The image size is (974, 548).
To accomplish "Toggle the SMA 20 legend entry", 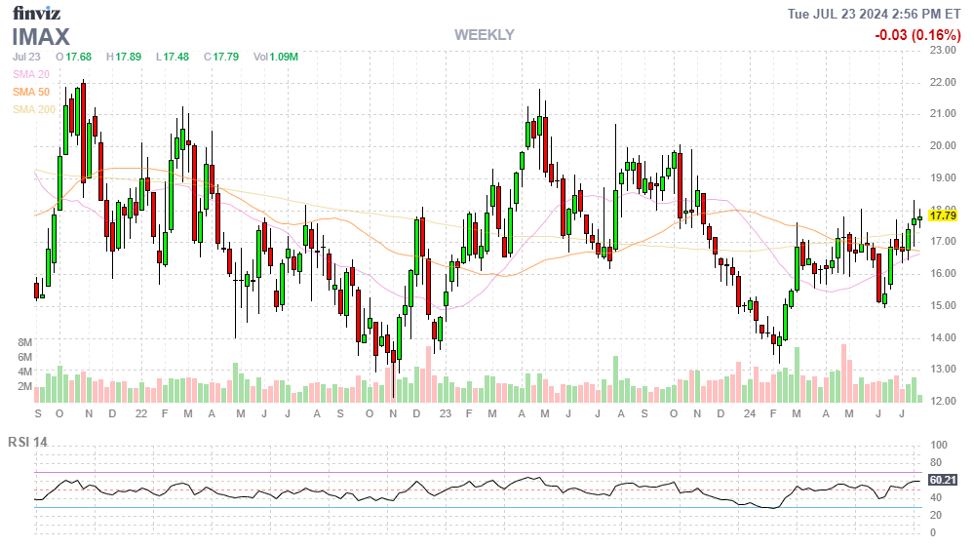I will click(x=30, y=74).
